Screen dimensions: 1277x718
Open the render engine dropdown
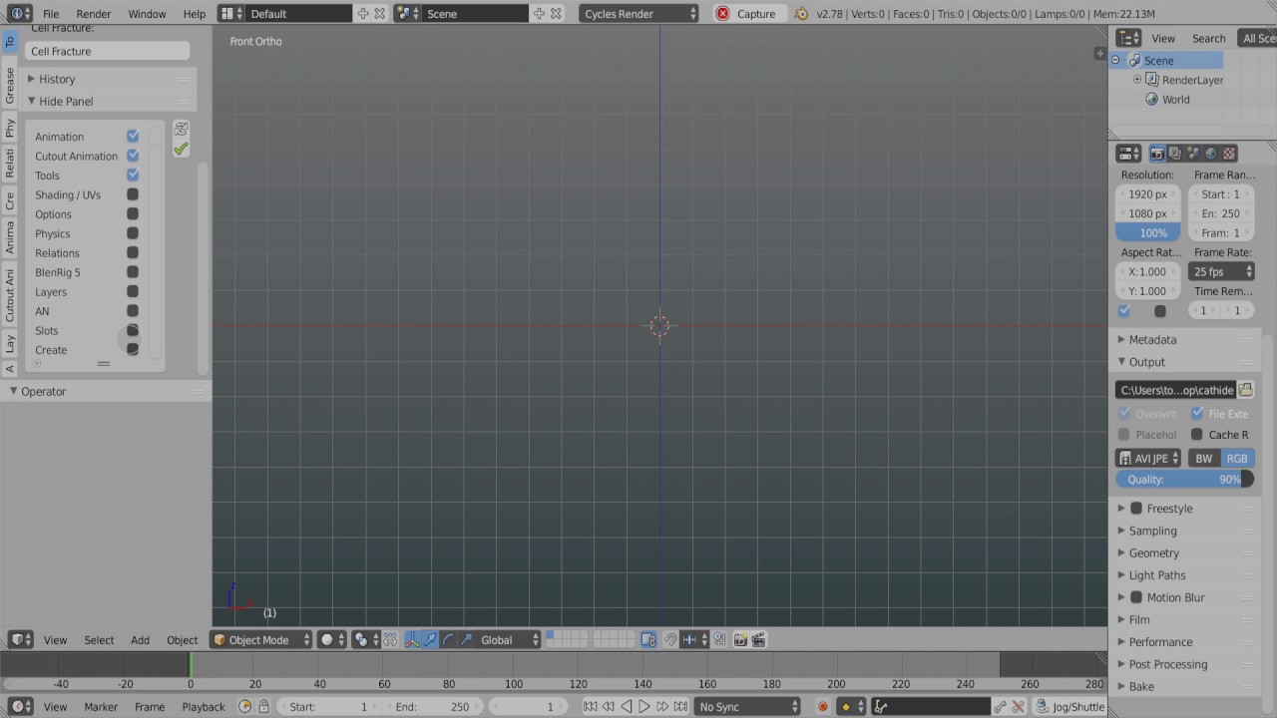point(639,14)
